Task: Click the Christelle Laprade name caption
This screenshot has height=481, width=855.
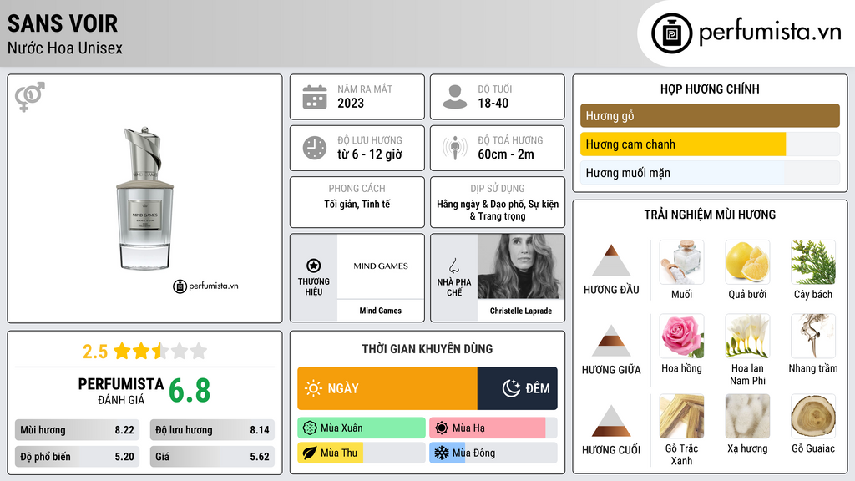Action: 521,311
